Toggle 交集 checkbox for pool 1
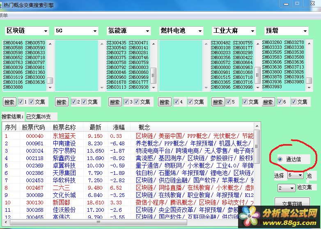Screen dimensions: 321x229 (31, 101)
